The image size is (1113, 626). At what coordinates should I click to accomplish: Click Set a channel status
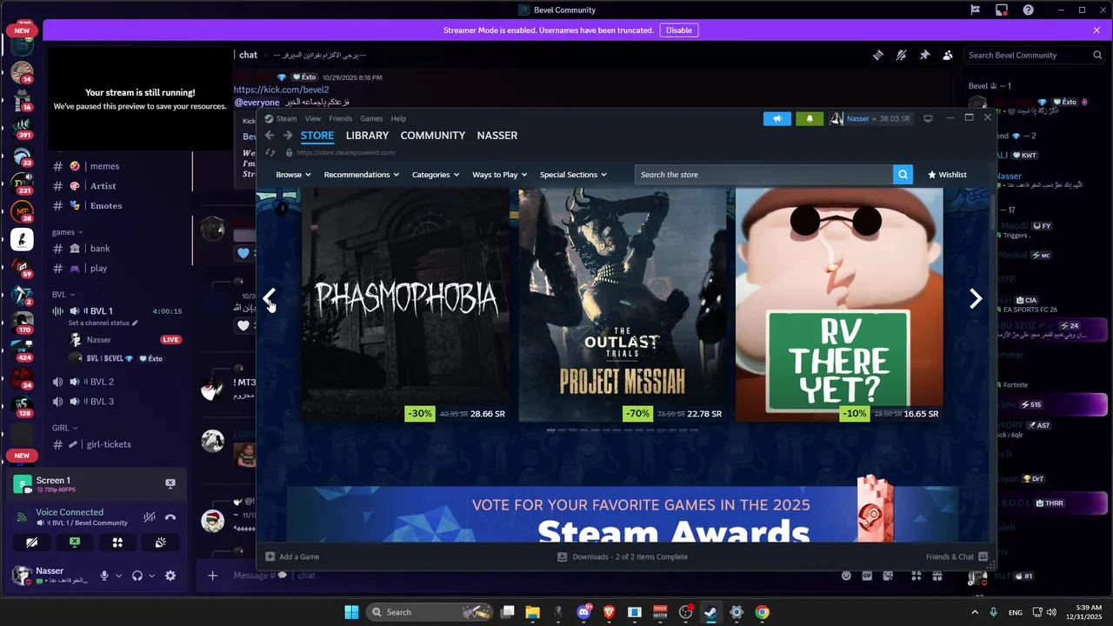pos(103,323)
